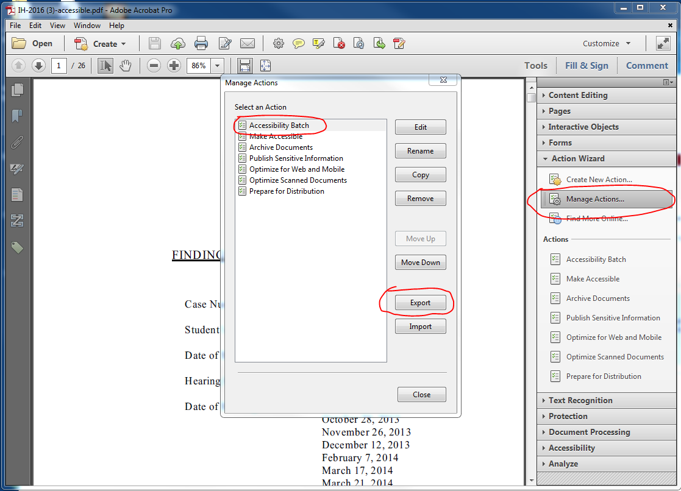Viewport: 681px width, 491px height.
Task: Click the Export button
Action: point(420,303)
